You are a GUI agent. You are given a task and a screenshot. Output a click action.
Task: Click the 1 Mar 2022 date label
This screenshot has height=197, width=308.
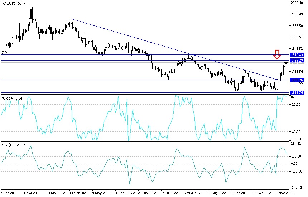pyautogui.click(x=32, y=193)
